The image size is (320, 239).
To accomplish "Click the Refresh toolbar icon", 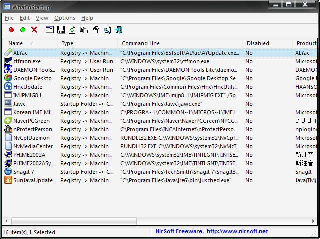I will (x=72, y=30).
